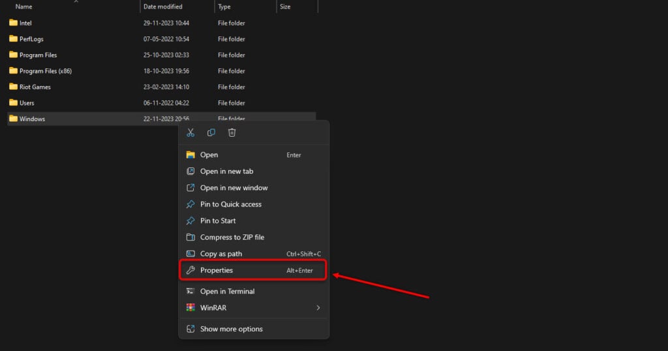Viewport: 668px width, 351px height.
Task: Click the date 23-02-2023 14:10
Action: pyautogui.click(x=166, y=87)
